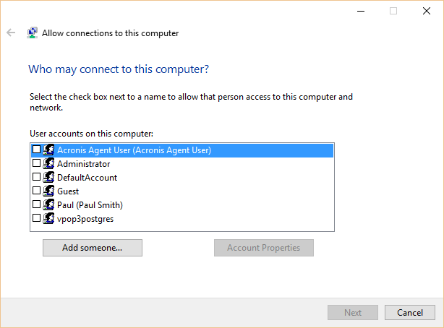Click the DefaultAccount user icon
Image resolution: width=444 pixels, height=328 pixels.
pos(48,177)
